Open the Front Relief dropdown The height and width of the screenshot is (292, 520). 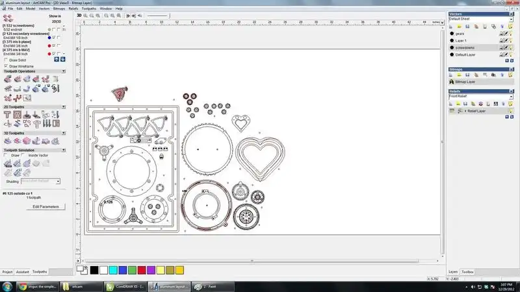point(480,96)
